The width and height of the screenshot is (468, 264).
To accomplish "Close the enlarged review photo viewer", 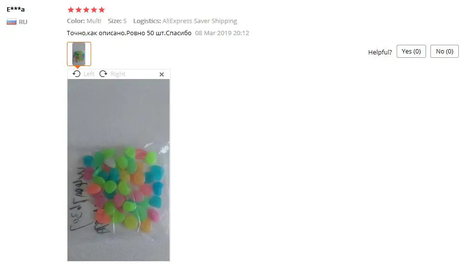I will tap(161, 74).
